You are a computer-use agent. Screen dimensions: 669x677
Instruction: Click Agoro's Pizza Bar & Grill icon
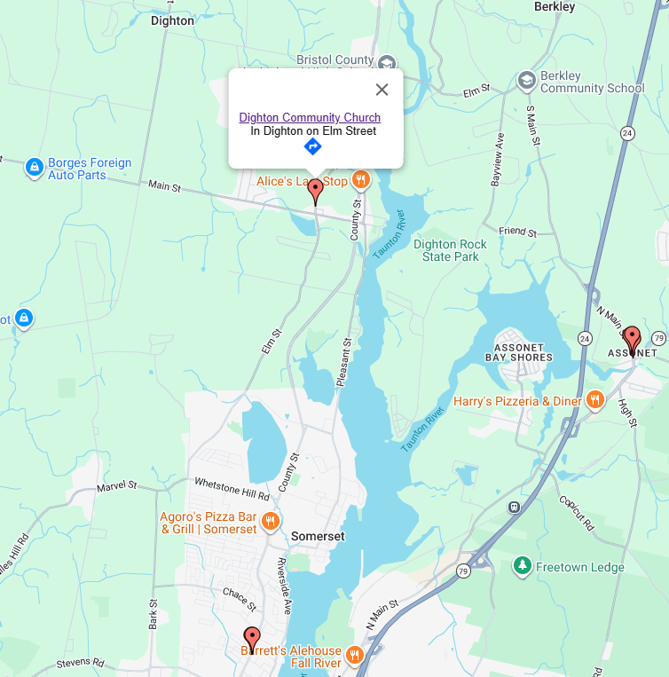click(271, 522)
